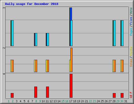Click the orange Sites bar on day 8
Image resolution: width=134 pixels, height=104 pixels.
36,66
